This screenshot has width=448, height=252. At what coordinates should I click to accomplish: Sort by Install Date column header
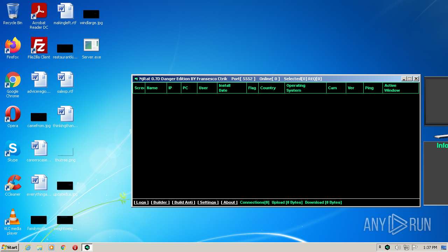[x=232, y=88]
